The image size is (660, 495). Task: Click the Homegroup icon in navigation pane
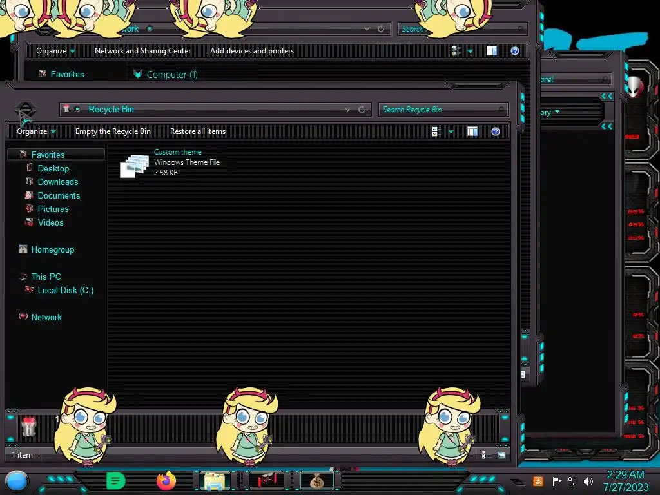pyautogui.click(x=23, y=249)
